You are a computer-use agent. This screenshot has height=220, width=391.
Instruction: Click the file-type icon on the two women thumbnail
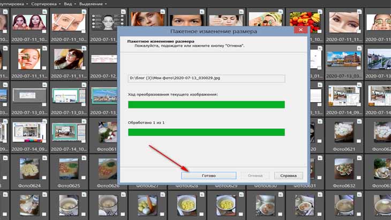(x=44, y=12)
